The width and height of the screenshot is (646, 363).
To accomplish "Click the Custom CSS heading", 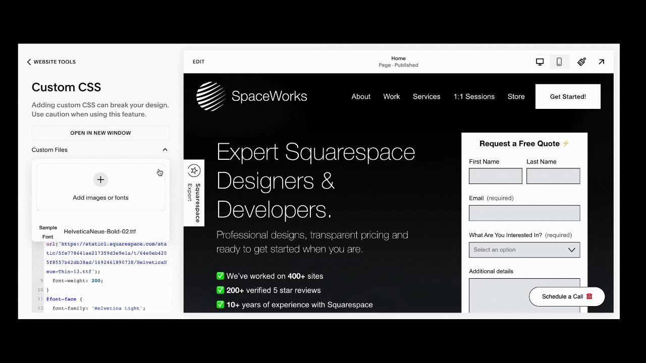I will (66, 87).
